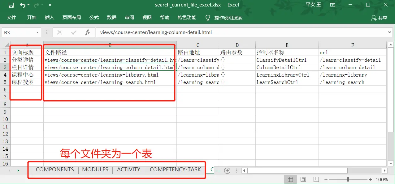Viewport: 395px width, 184px height.
Task: Switch to the COMPETENCY-TASK sheet tab
Action: point(175,169)
